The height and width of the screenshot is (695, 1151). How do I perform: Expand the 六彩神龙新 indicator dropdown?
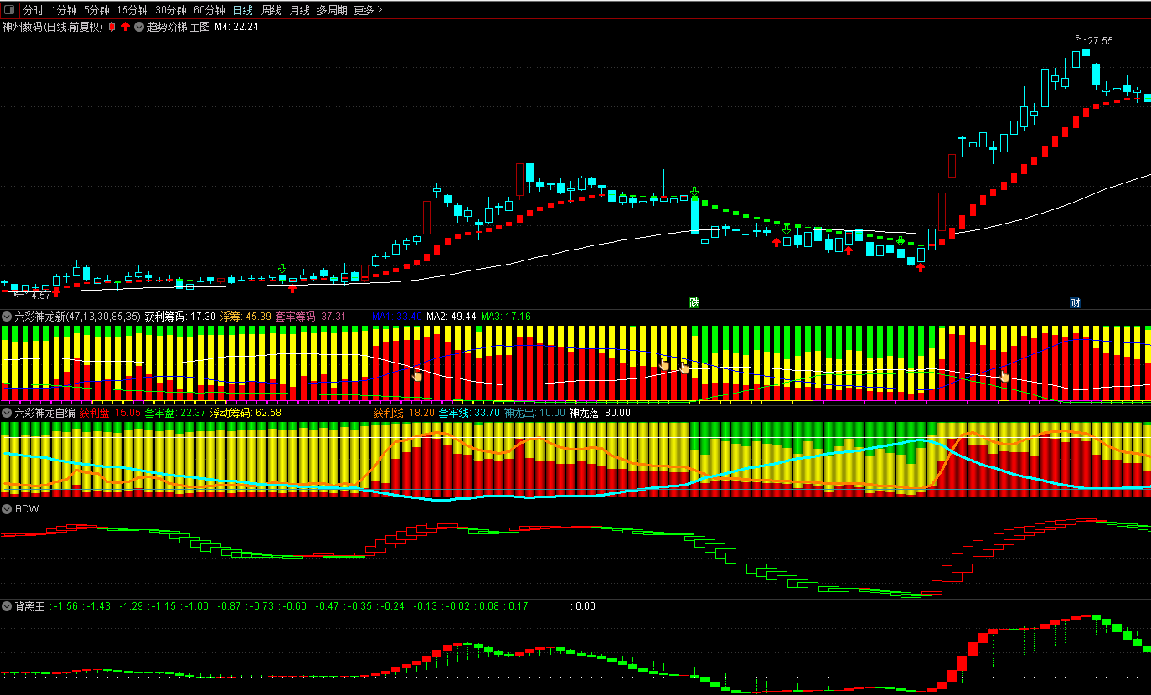click(x=7, y=317)
